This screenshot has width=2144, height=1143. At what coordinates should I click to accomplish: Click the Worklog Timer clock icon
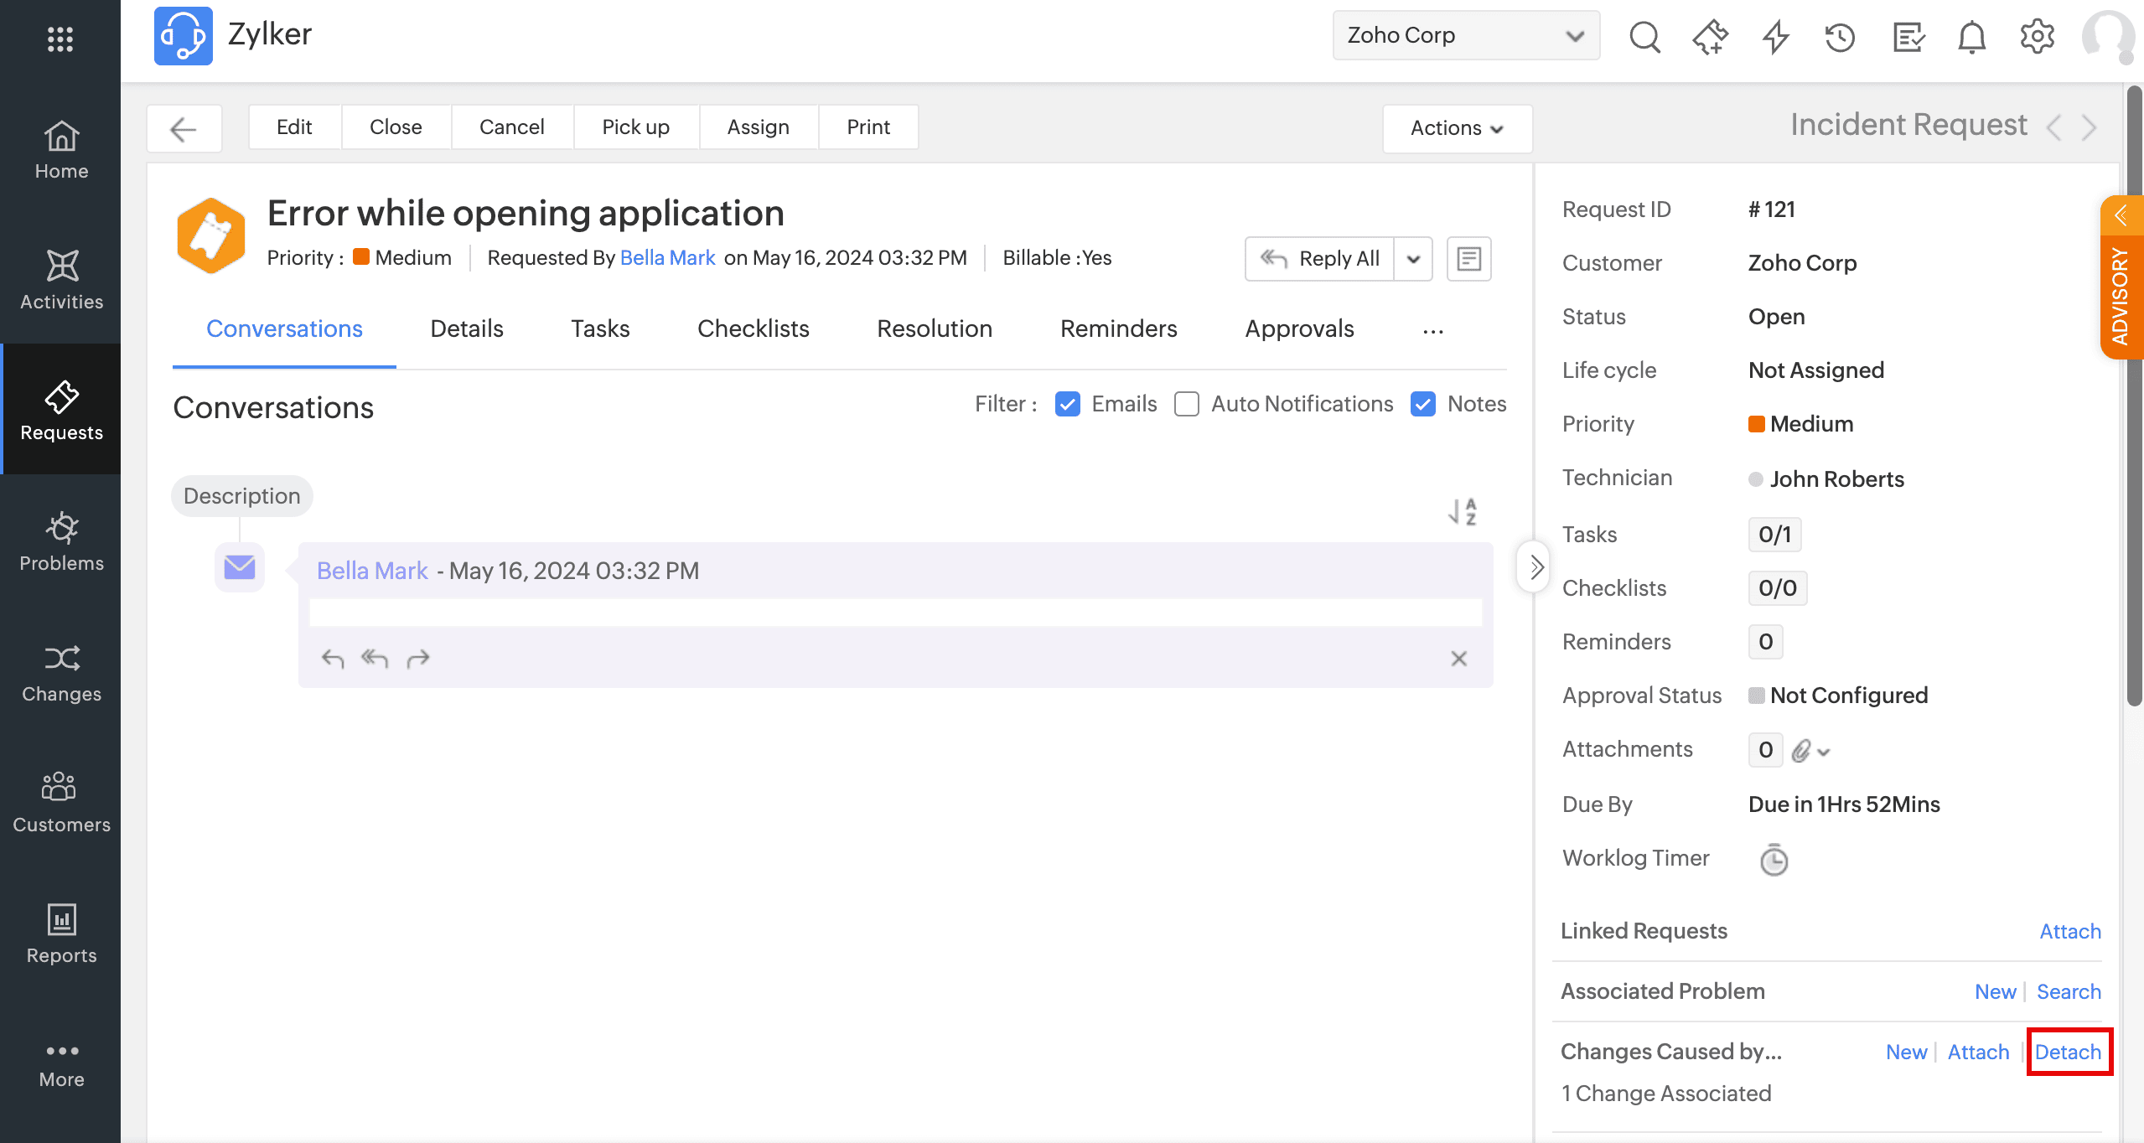[1774, 860]
